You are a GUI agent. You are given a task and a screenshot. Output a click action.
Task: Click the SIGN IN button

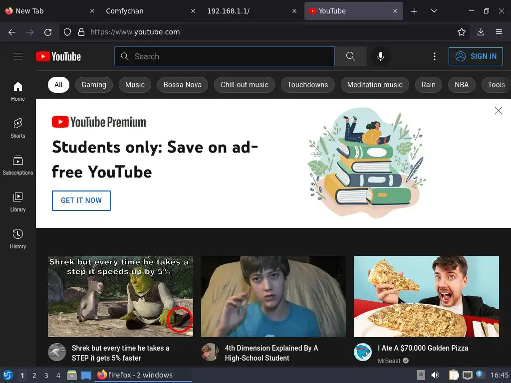tap(476, 56)
